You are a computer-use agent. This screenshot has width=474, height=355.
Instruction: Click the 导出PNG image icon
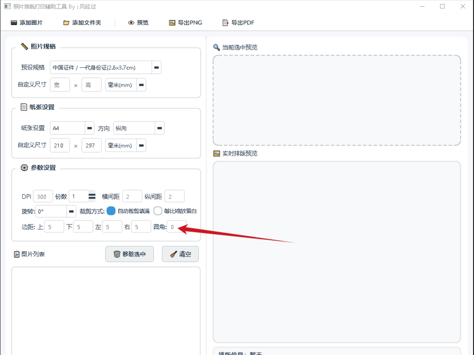pos(172,23)
